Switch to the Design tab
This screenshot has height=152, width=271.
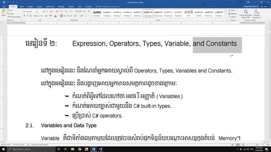click(x=30, y=7)
